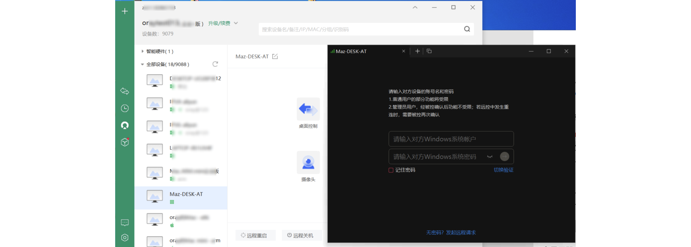
Task: Expand the 智能硬件(1) group
Action: pos(142,51)
